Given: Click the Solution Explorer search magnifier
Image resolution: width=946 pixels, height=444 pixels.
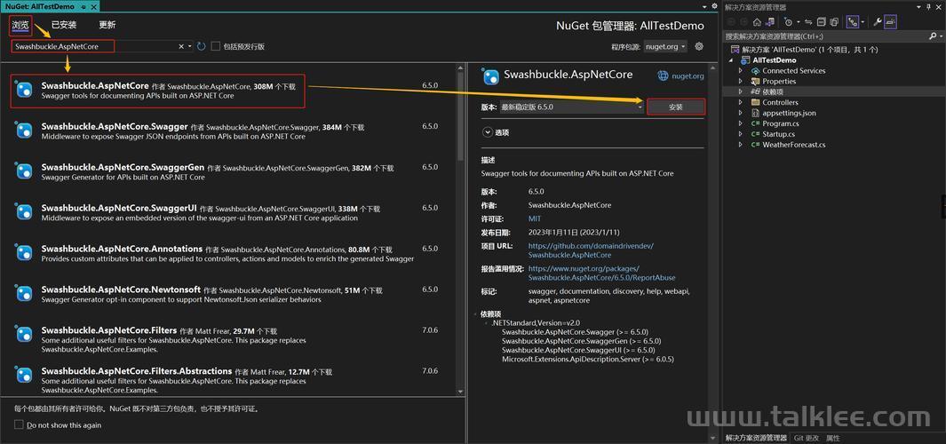Looking at the screenshot, I should click(933, 36).
